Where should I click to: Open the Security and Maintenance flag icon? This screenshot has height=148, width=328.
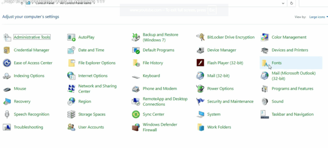pos(201,101)
